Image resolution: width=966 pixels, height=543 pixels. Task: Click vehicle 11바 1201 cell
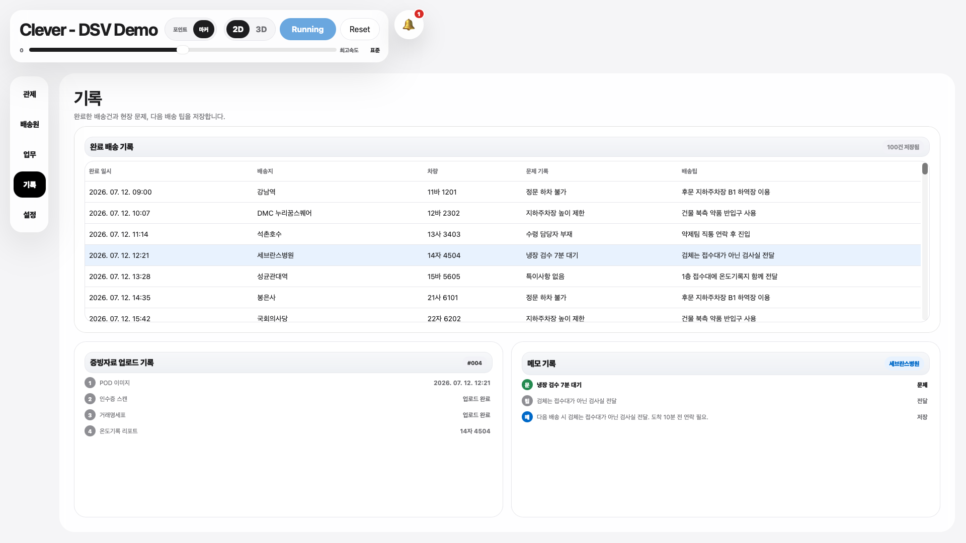(442, 192)
